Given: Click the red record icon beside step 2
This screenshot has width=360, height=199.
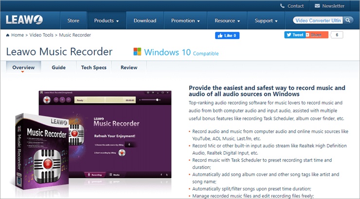Looking at the screenshot, I should [x=122, y=152].
